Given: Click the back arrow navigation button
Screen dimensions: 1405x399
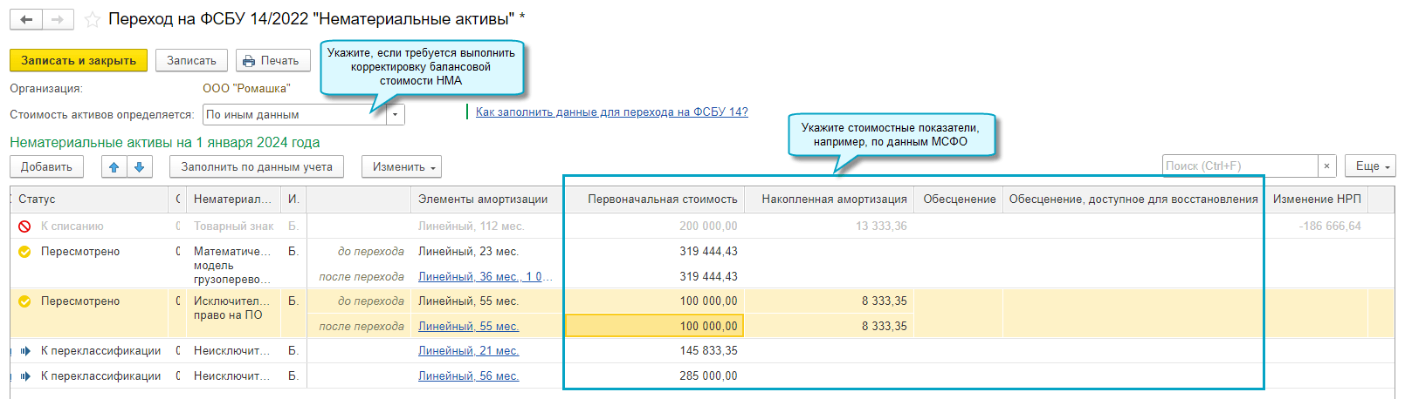Looking at the screenshot, I should tap(26, 19).
